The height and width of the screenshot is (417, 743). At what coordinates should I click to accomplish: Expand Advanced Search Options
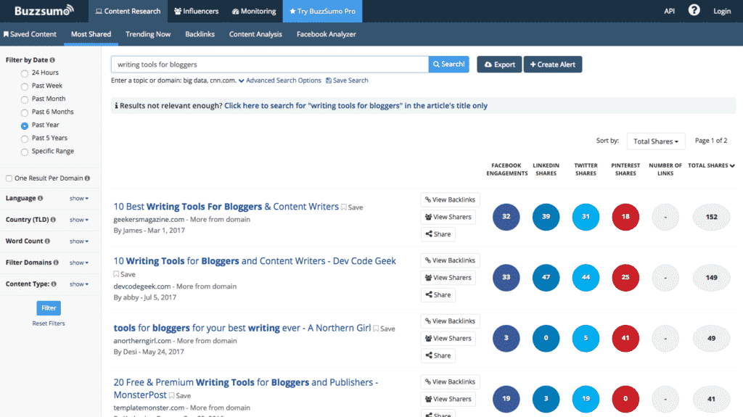point(280,80)
